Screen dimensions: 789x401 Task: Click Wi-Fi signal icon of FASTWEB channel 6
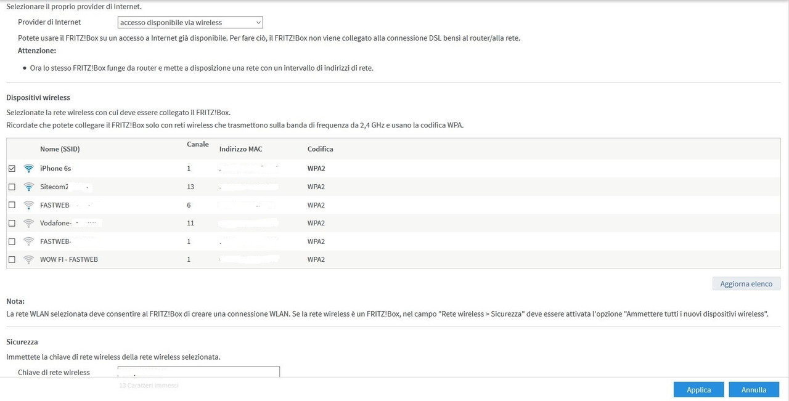point(28,205)
